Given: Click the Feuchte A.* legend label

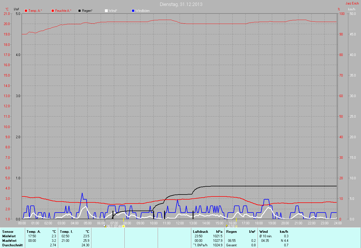Looking at the screenshot, I should click(x=63, y=11).
